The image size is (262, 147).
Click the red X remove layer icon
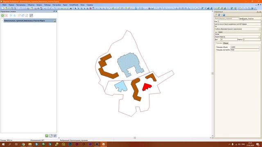[x=7, y=16]
